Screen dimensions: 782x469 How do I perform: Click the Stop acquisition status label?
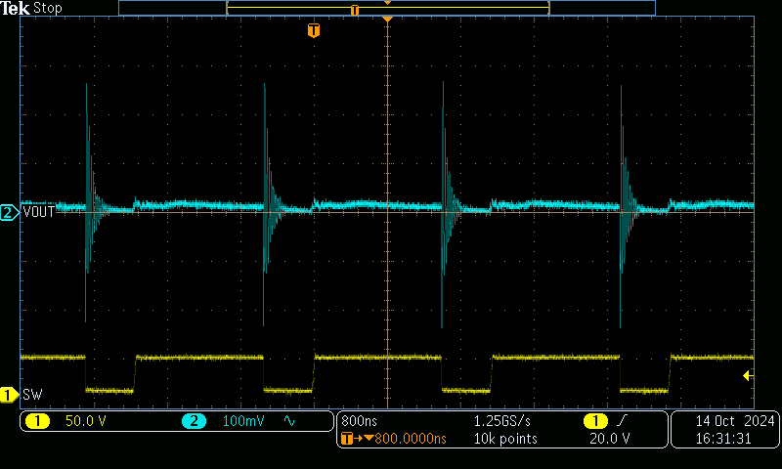(48, 8)
